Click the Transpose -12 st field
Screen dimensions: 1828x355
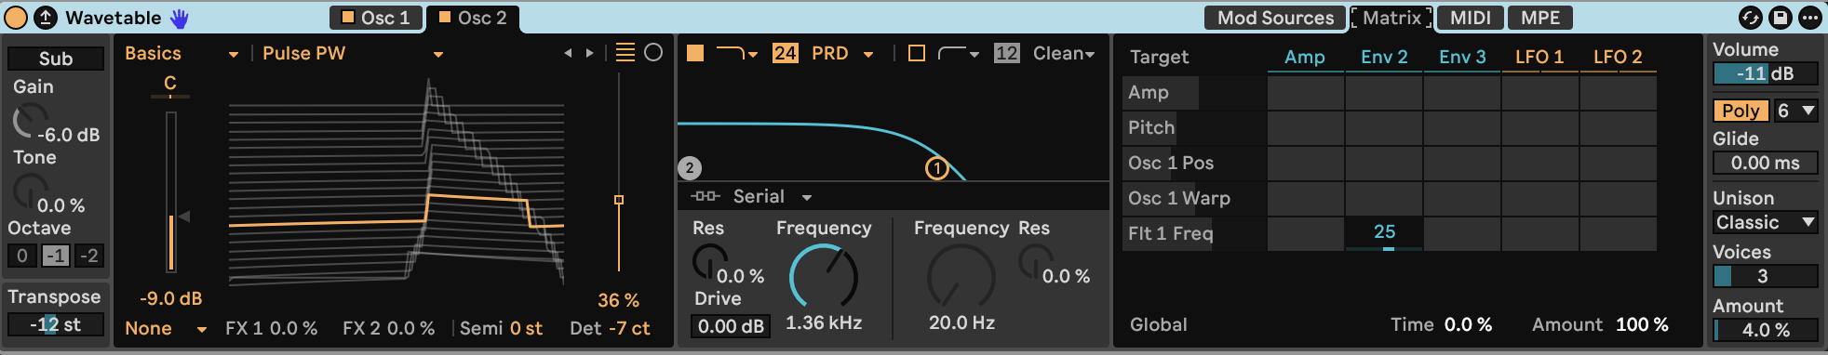pos(56,324)
